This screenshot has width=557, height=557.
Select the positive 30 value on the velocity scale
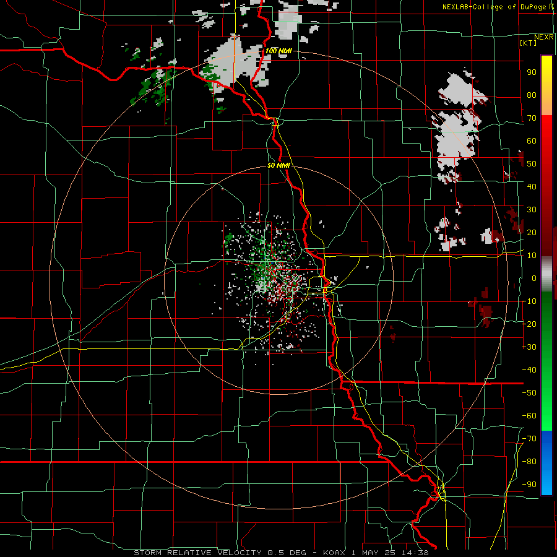532,210
